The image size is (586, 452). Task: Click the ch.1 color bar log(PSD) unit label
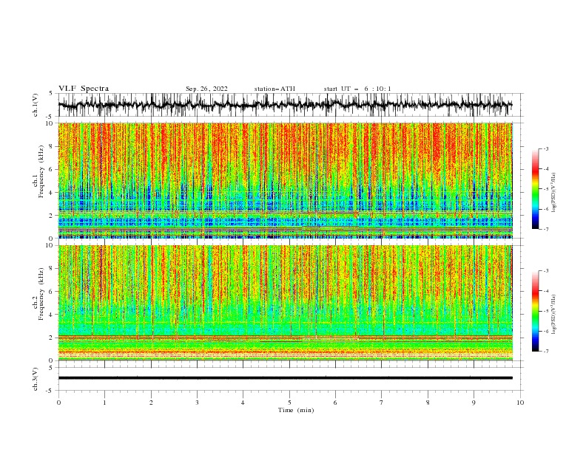554,193
